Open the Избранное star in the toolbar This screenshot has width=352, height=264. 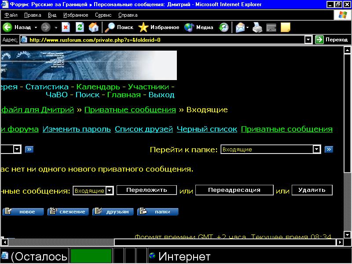pos(143,27)
